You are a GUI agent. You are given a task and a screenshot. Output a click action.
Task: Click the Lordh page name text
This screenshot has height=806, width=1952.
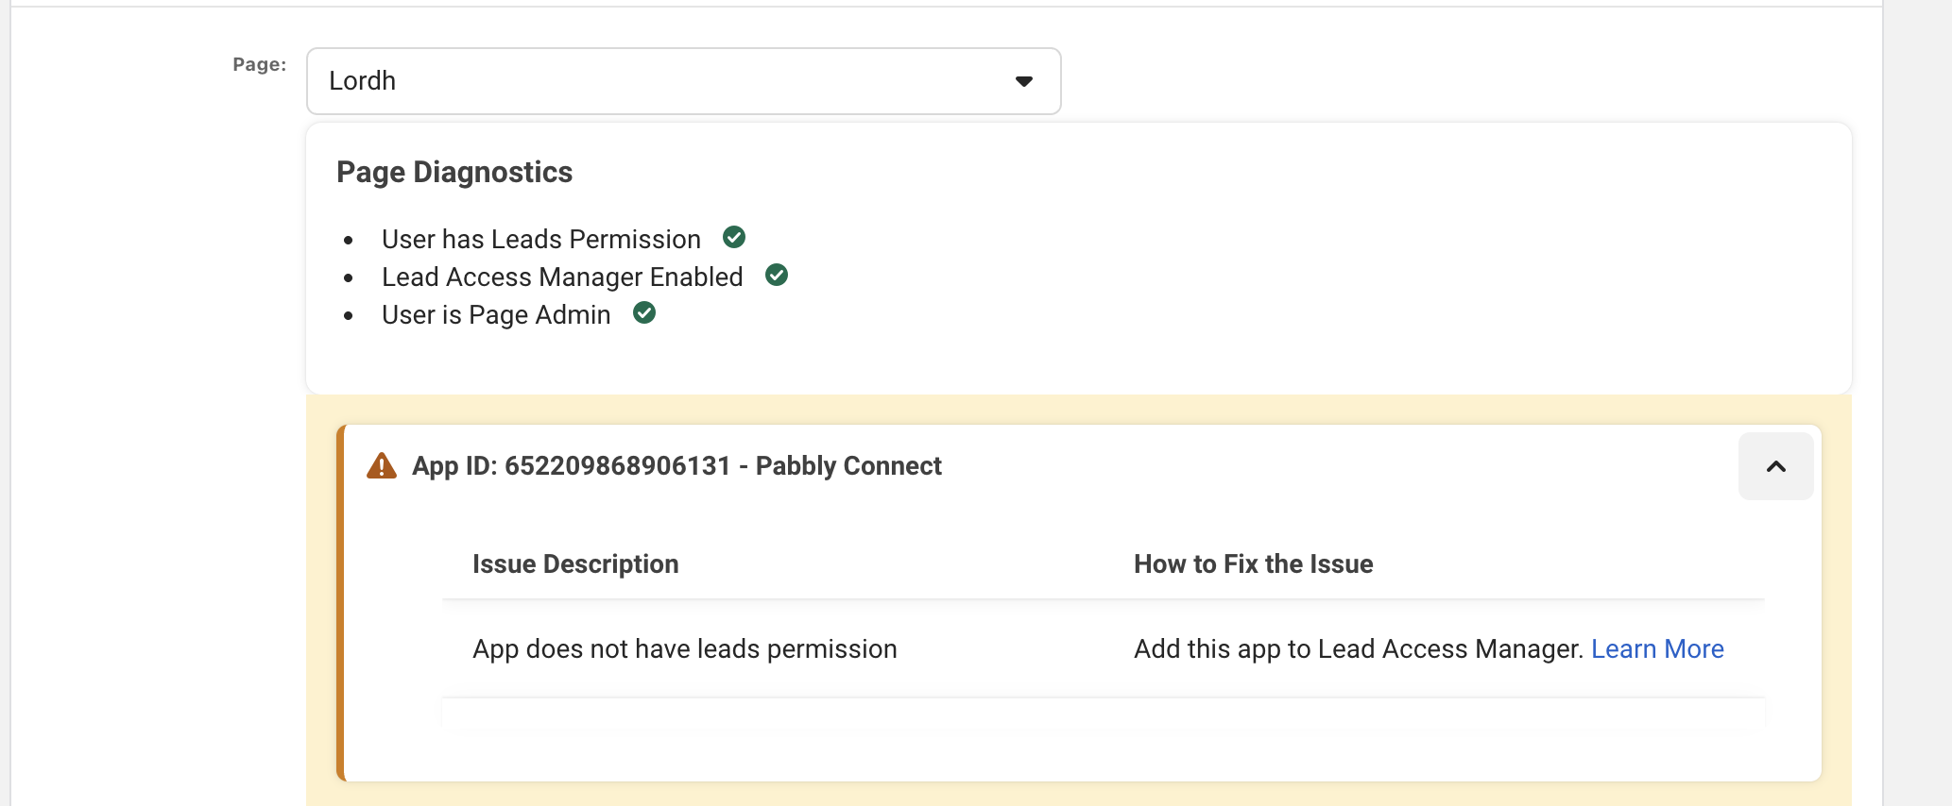363,81
